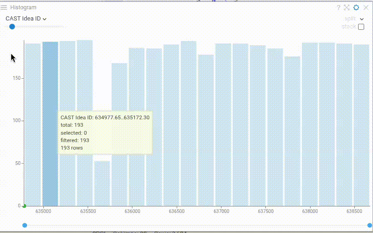Open histogram settings gear
The height and width of the screenshot is (233, 373).
356,7
